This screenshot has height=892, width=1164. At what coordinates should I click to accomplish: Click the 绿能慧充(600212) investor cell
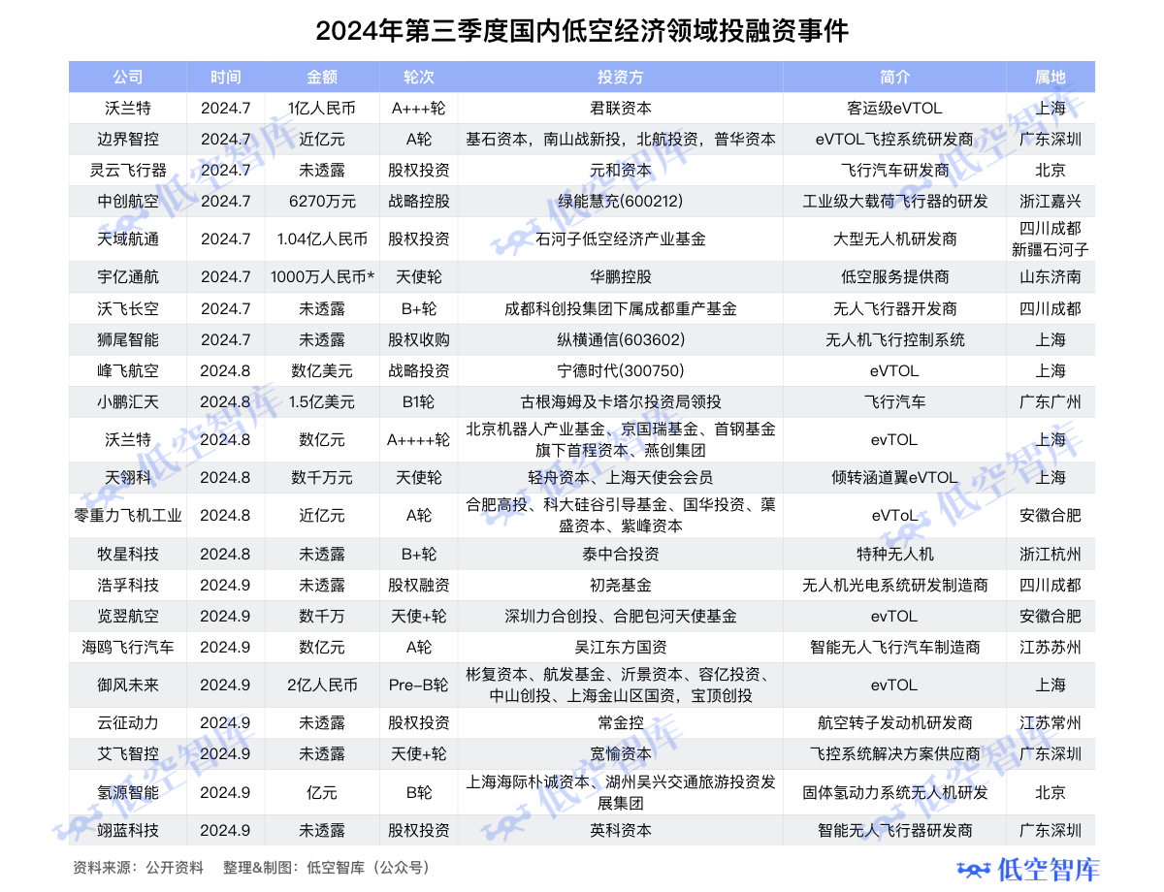point(621,202)
